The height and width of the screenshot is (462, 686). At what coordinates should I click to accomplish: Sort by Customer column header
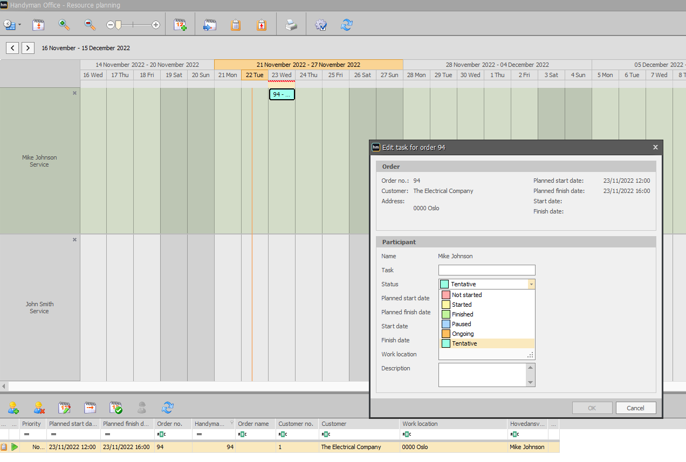pyautogui.click(x=360, y=424)
